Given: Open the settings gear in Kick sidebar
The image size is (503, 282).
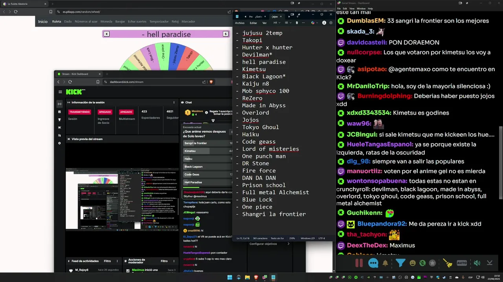Looking at the screenshot, I should [x=59, y=143].
